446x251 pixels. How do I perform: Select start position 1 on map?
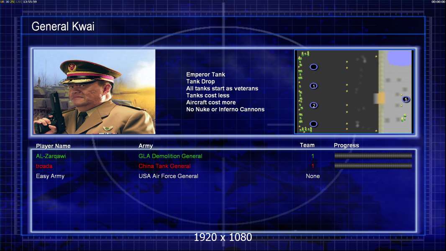tap(313, 86)
